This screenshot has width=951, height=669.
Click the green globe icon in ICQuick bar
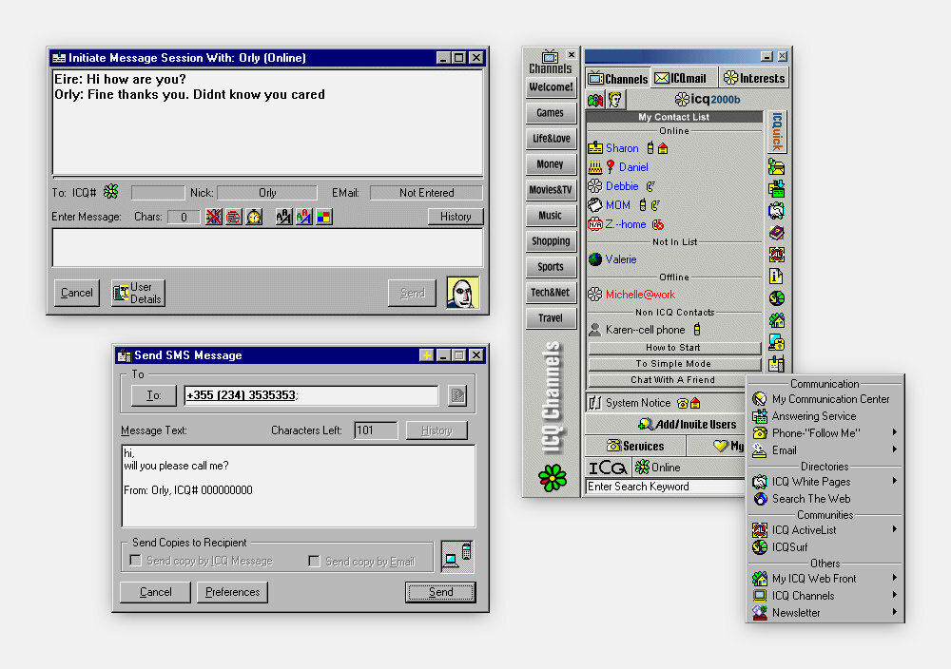pyautogui.click(x=776, y=297)
